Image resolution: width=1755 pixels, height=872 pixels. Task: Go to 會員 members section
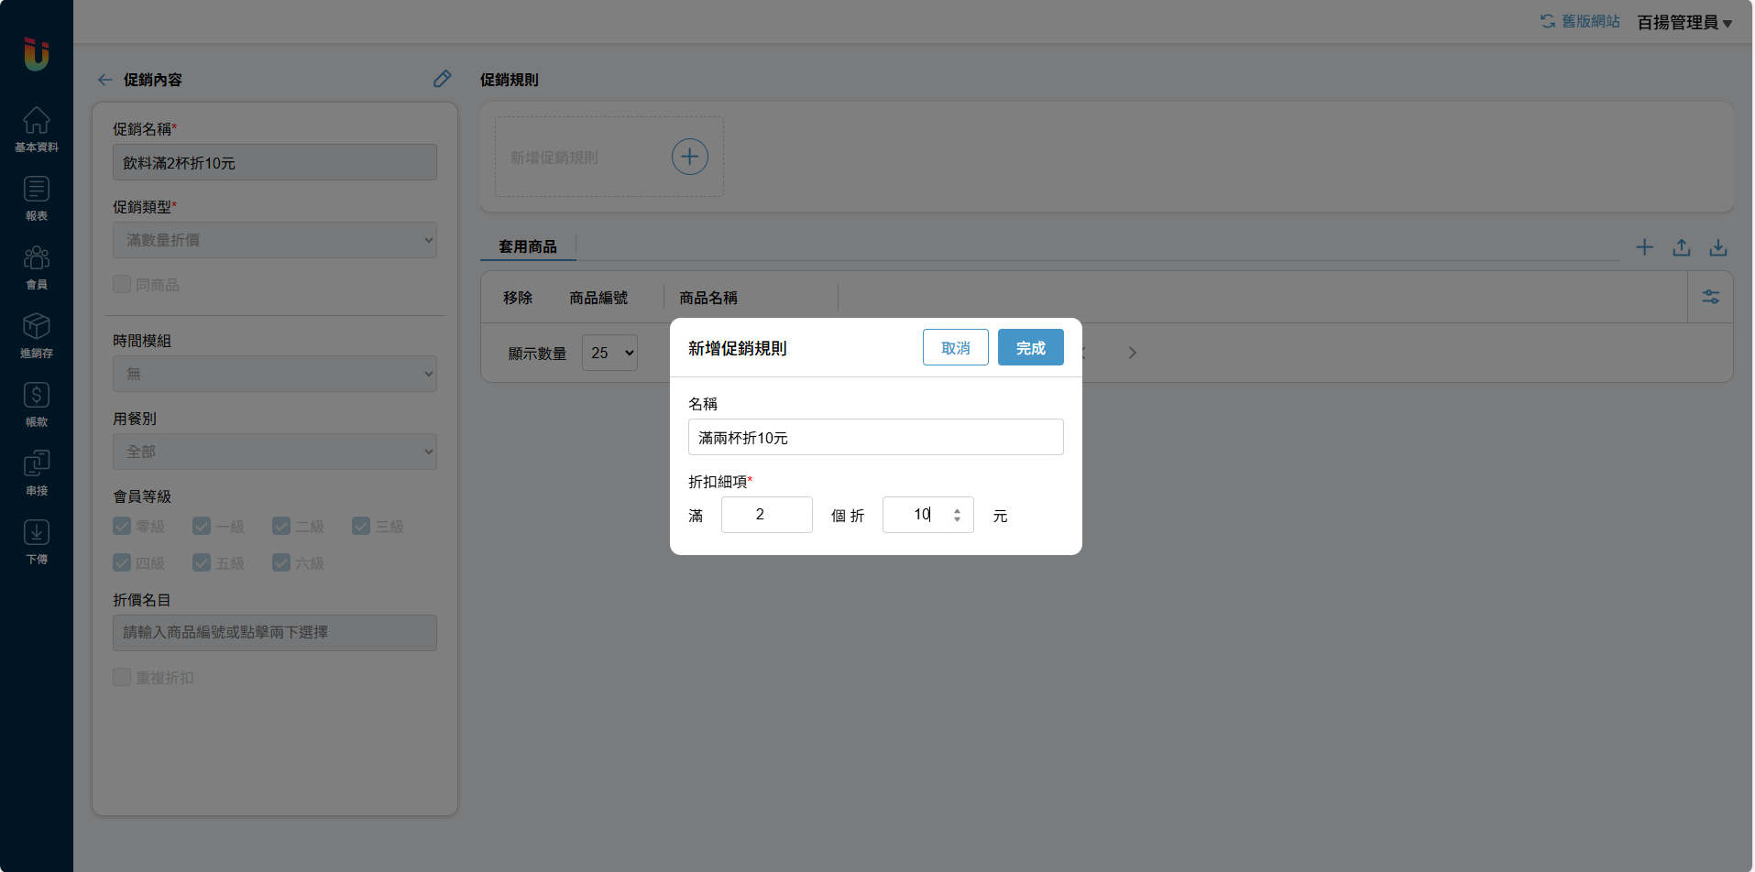(x=37, y=267)
